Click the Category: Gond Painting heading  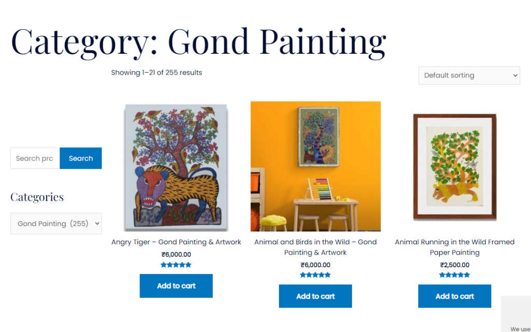point(199,41)
